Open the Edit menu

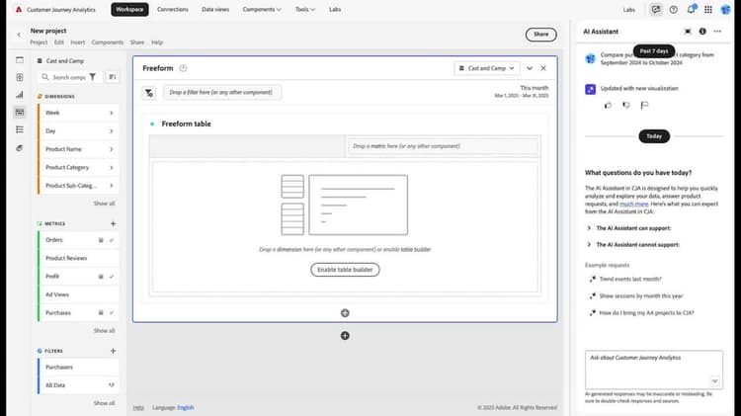point(59,42)
